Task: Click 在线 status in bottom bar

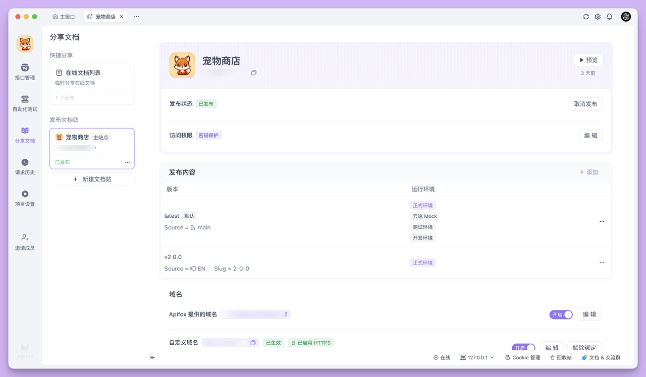Action: pos(442,357)
